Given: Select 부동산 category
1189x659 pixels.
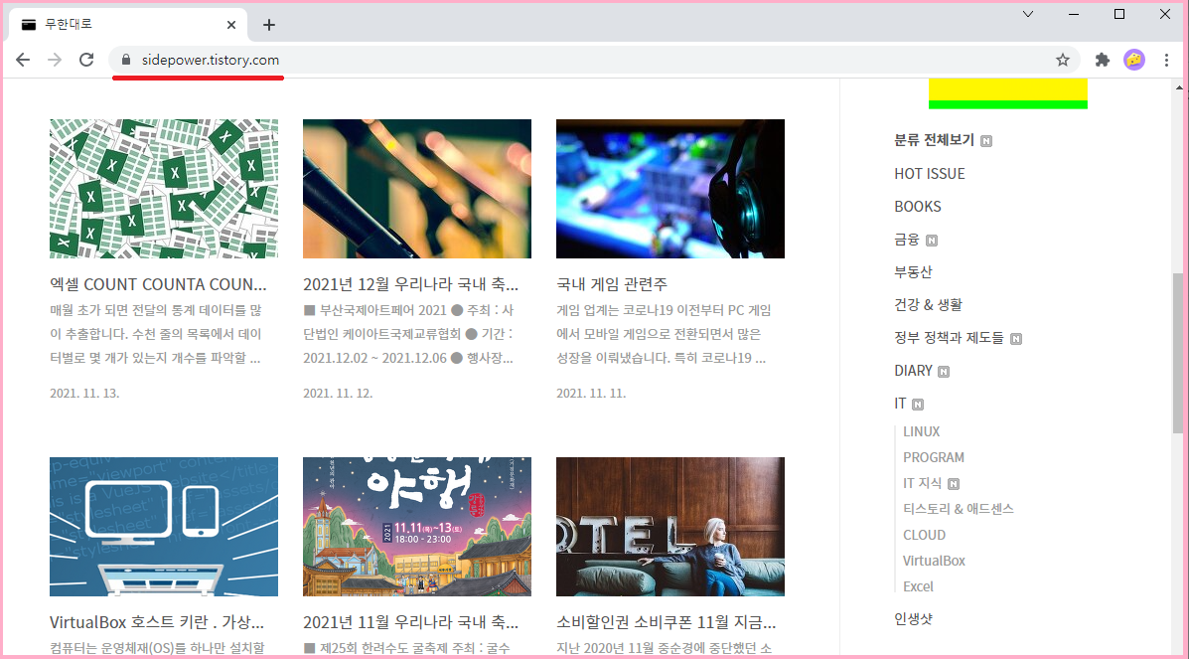Looking at the screenshot, I should point(913,271).
